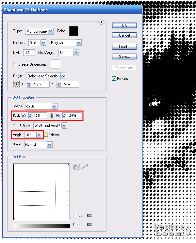The height and width of the screenshot is (243, 196).
Task: Click the black Color swatch
Action: tap(74, 31)
